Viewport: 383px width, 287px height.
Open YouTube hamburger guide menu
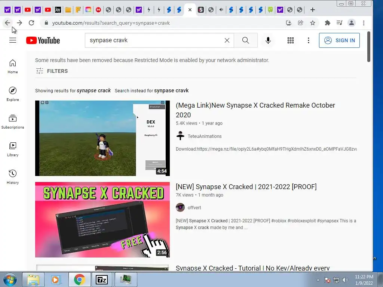[x=13, y=40]
